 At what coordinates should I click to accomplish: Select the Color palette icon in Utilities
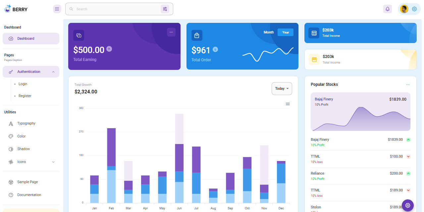click(11, 136)
